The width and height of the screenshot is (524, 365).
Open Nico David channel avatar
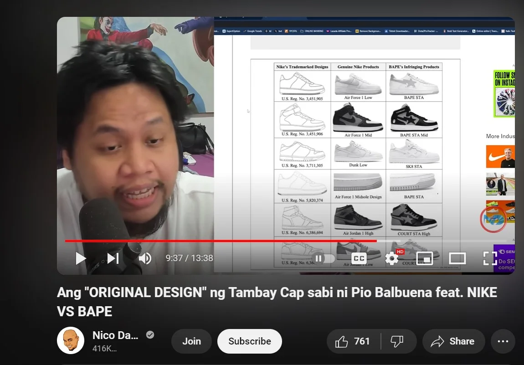tap(71, 340)
